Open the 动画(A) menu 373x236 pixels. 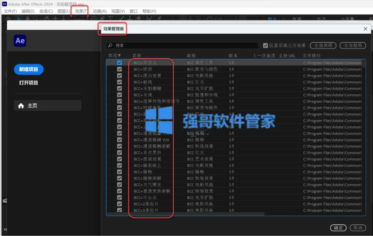[x=100, y=11]
